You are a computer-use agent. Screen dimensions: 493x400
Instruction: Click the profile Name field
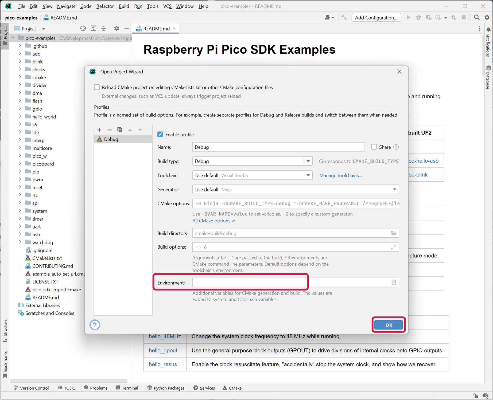[x=278, y=147]
